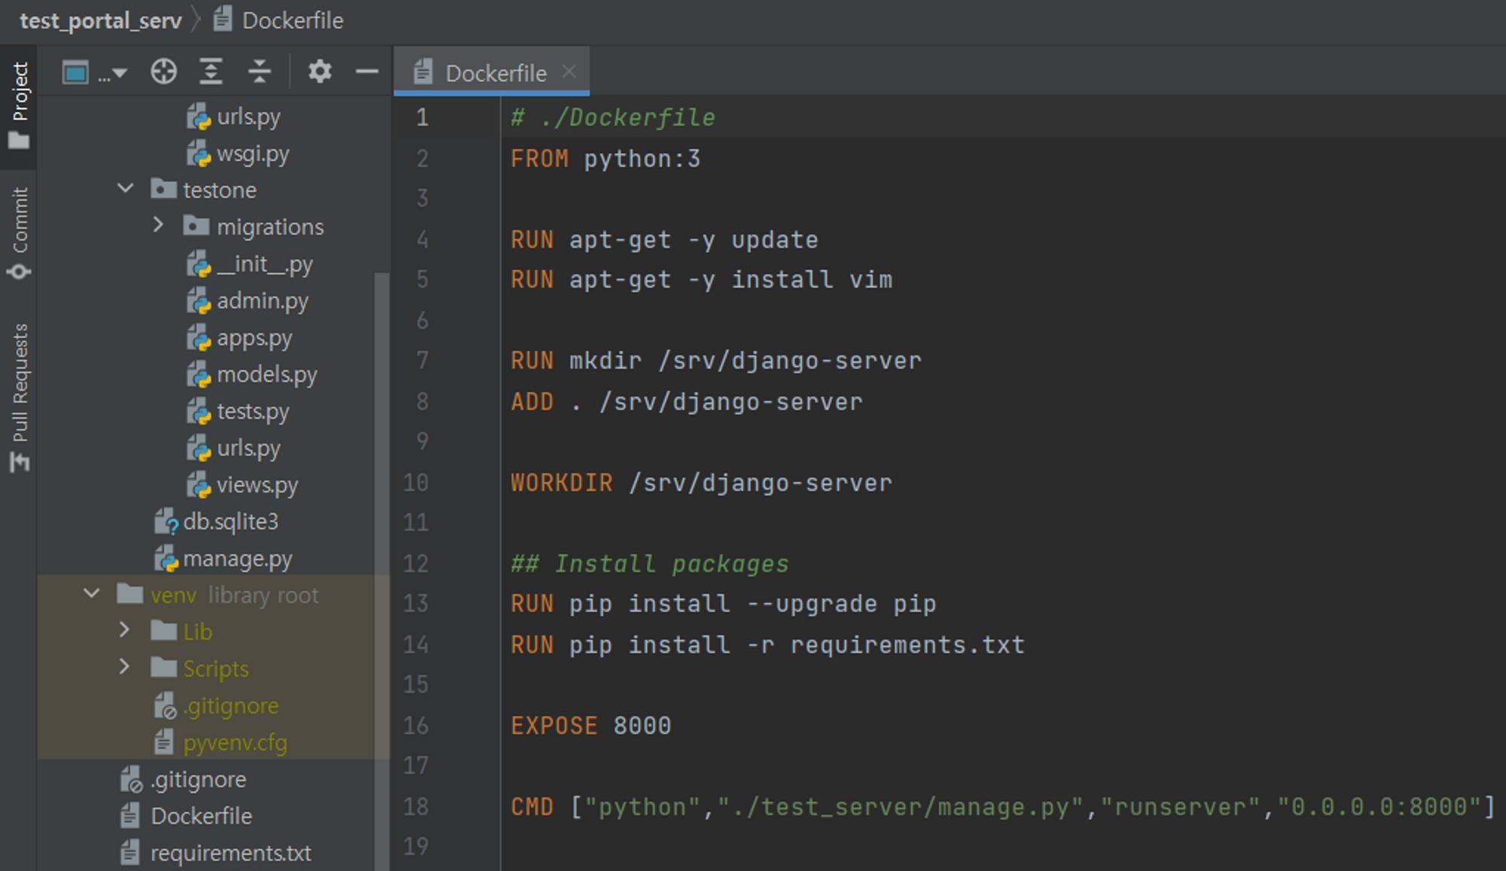Collapse the venv library root folder
The image size is (1506, 871).
tap(92, 594)
